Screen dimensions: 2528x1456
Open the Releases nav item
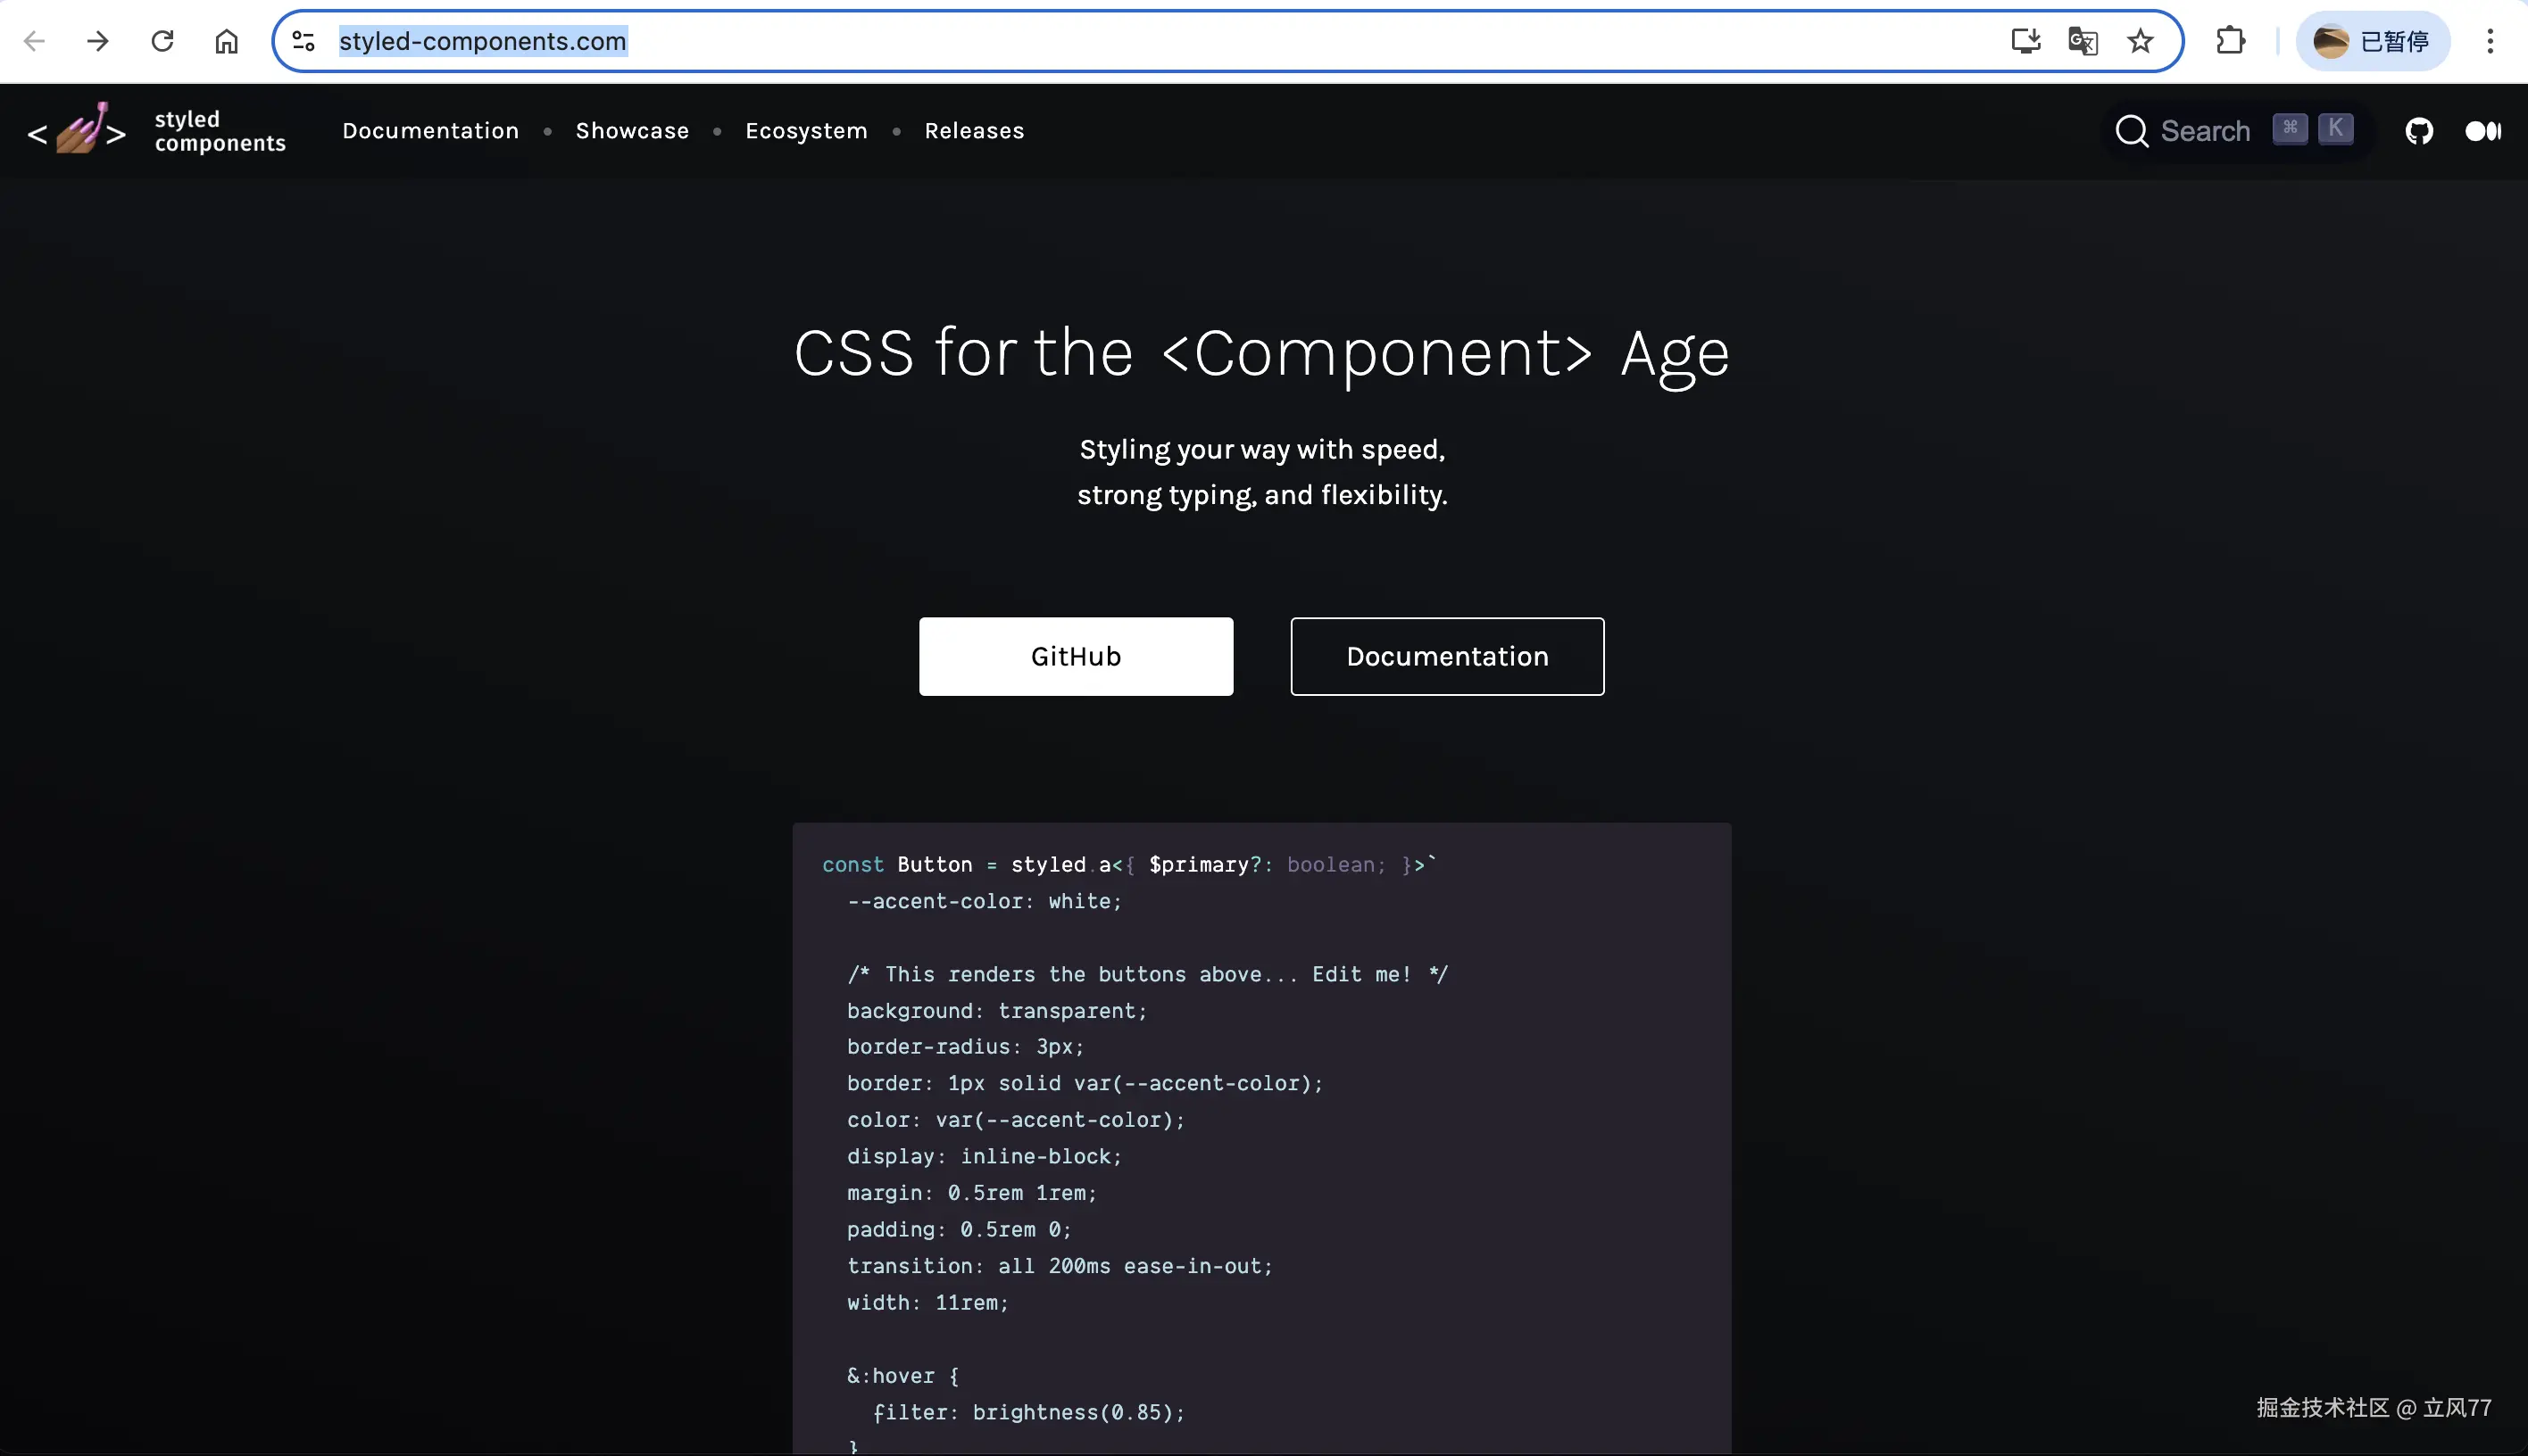coord(975,131)
